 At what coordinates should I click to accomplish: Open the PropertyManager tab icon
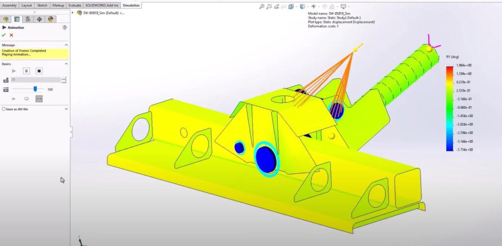pos(17,19)
